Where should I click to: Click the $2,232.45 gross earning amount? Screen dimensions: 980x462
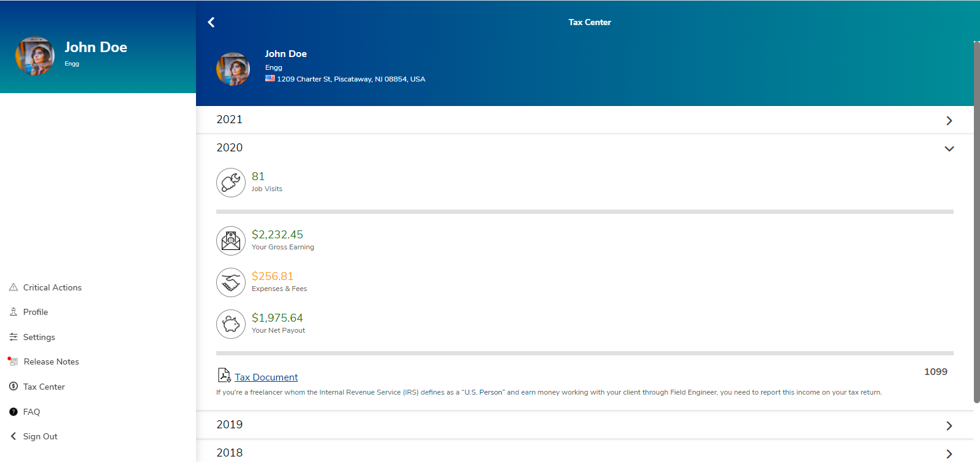[x=277, y=235]
